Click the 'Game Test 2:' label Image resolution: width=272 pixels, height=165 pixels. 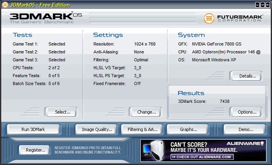tap(25, 52)
